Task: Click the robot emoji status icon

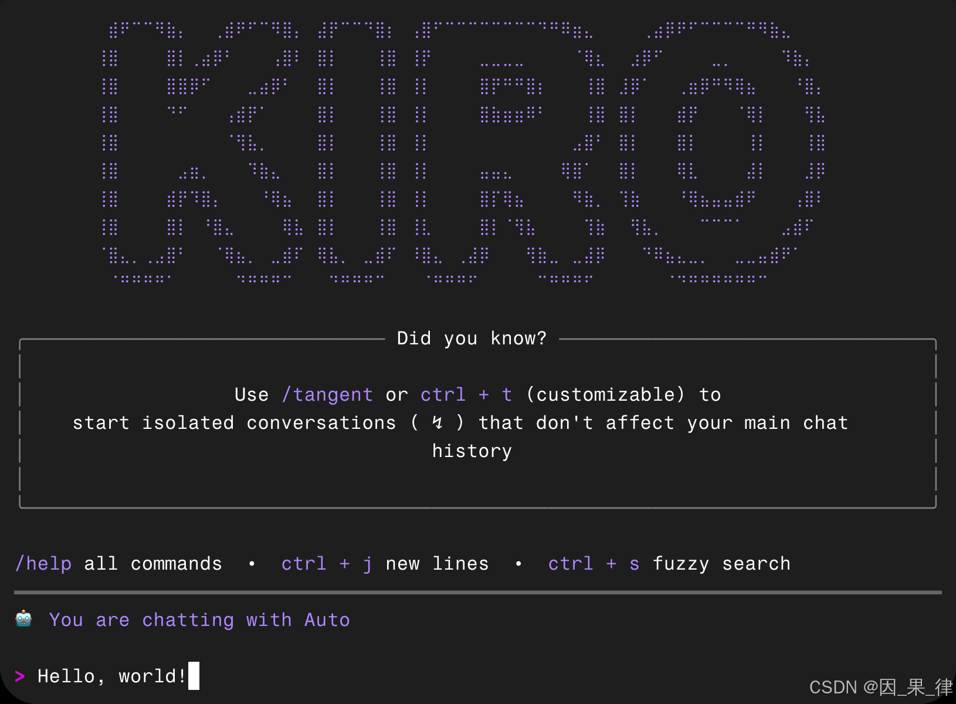Action: (23, 620)
